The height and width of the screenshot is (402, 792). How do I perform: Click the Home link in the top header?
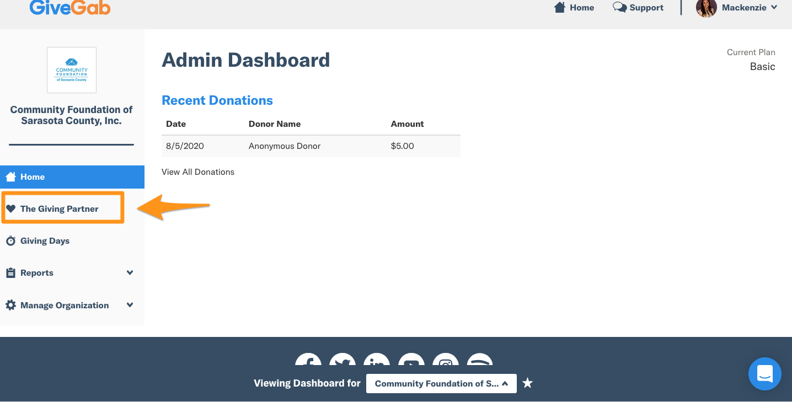[x=582, y=8]
